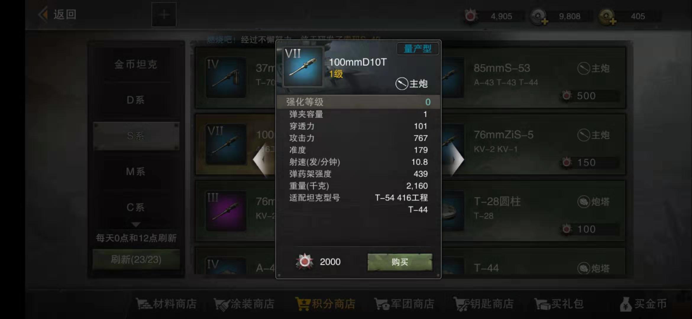Click the plus icon beside the silver coin counter

pos(545,22)
